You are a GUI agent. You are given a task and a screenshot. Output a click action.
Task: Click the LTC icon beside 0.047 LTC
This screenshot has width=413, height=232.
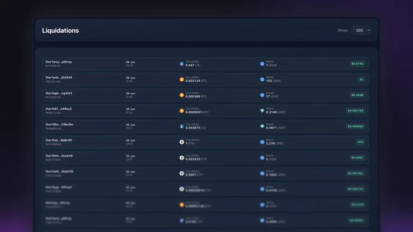tap(182, 64)
